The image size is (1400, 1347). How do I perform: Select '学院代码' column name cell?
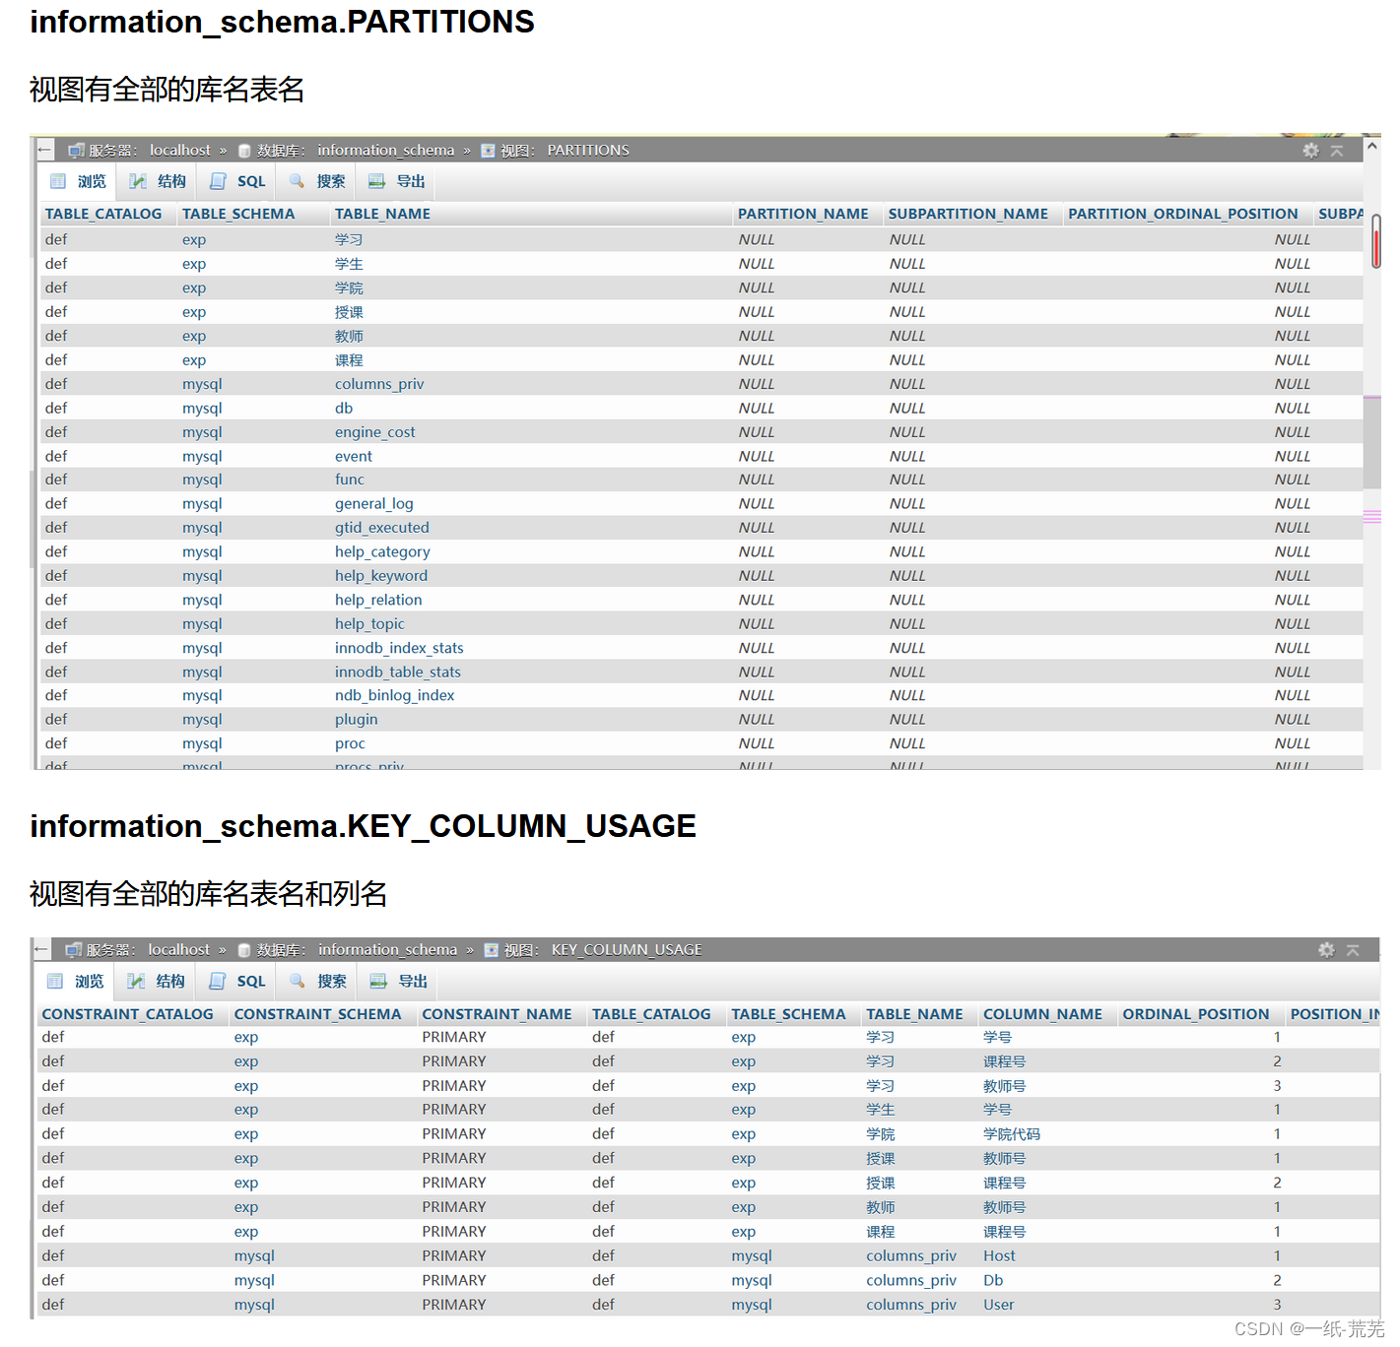click(1012, 1134)
